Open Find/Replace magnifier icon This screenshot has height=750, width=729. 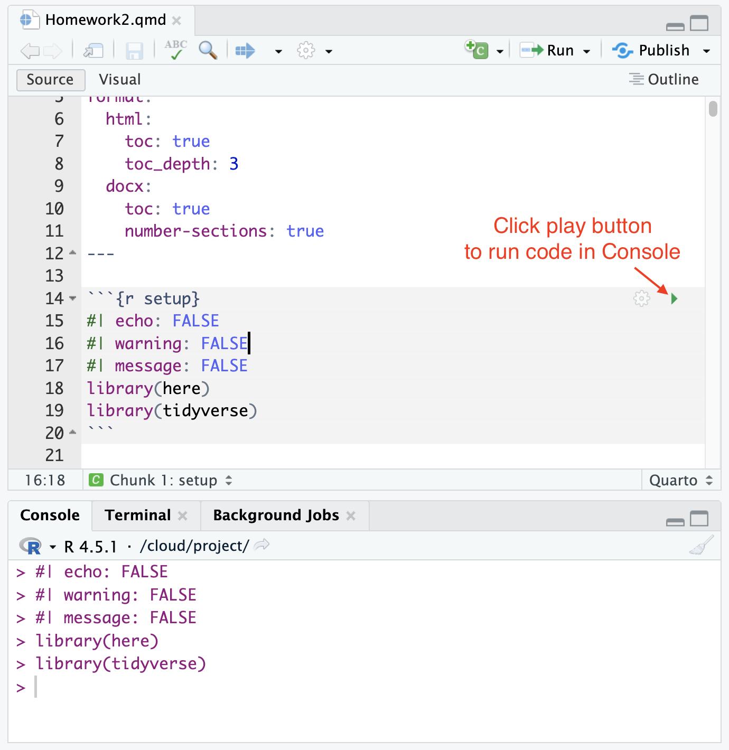point(208,50)
